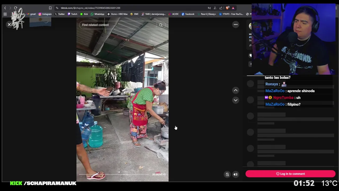Open the Facebook bookmark
Viewport: 339px width, 191px height.
tap(188, 14)
